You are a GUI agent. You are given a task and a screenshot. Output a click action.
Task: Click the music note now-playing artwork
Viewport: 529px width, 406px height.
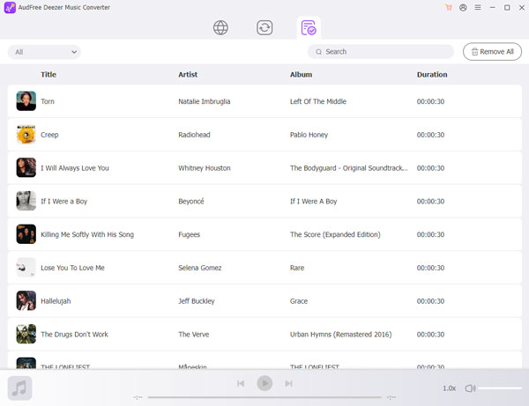[x=20, y=388]
